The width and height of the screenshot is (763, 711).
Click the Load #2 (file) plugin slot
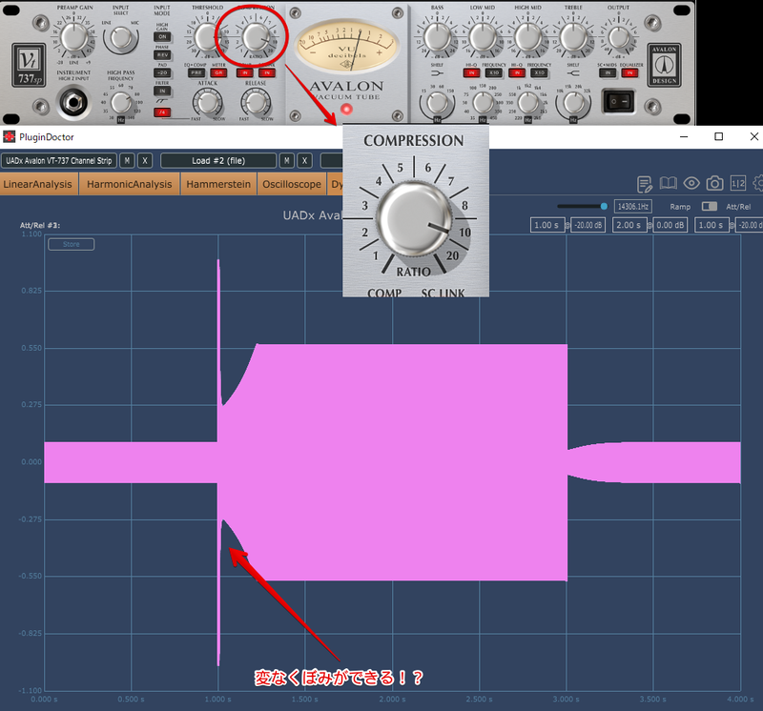pyautogui.click(x=218, y=160)
